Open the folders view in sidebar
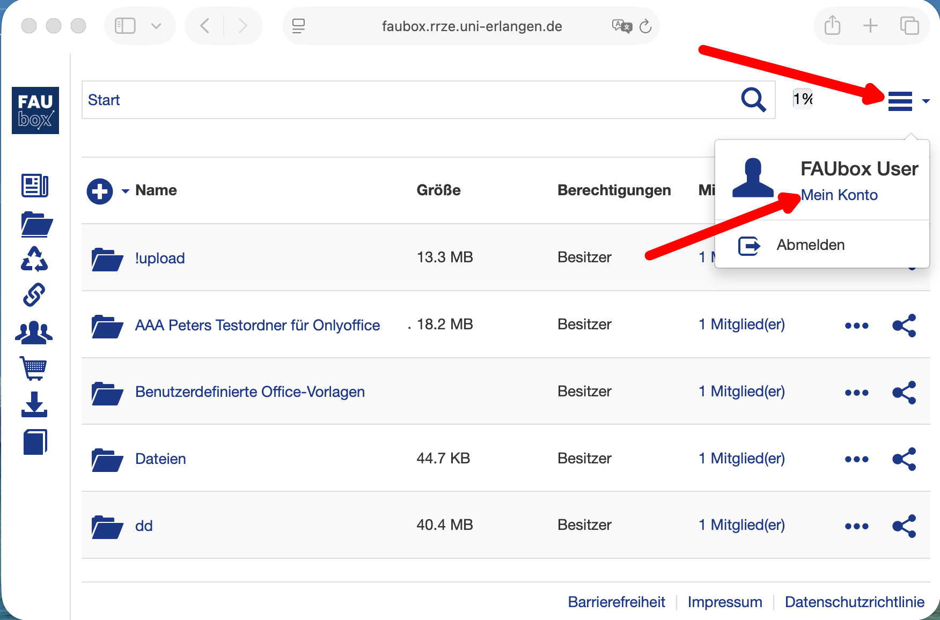Screen dimensions: 940x620 click(36, 224)
